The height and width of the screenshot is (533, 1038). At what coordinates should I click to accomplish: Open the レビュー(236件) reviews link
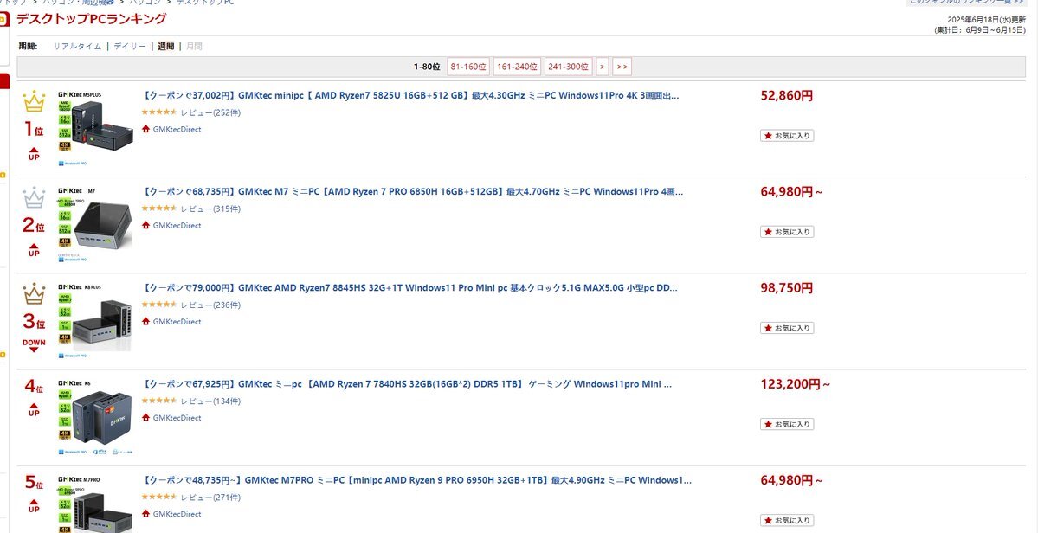[x=210, y=305]
